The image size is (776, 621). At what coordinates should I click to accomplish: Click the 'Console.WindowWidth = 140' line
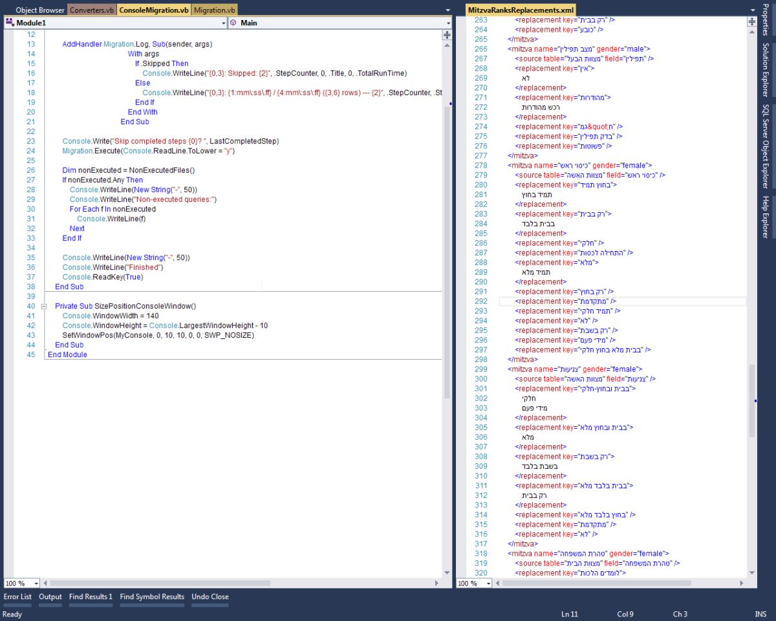[110, 316]
